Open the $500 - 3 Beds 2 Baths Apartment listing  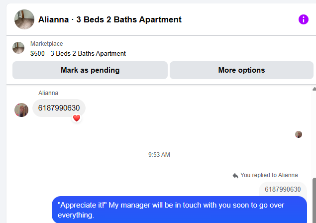(78, 53)
